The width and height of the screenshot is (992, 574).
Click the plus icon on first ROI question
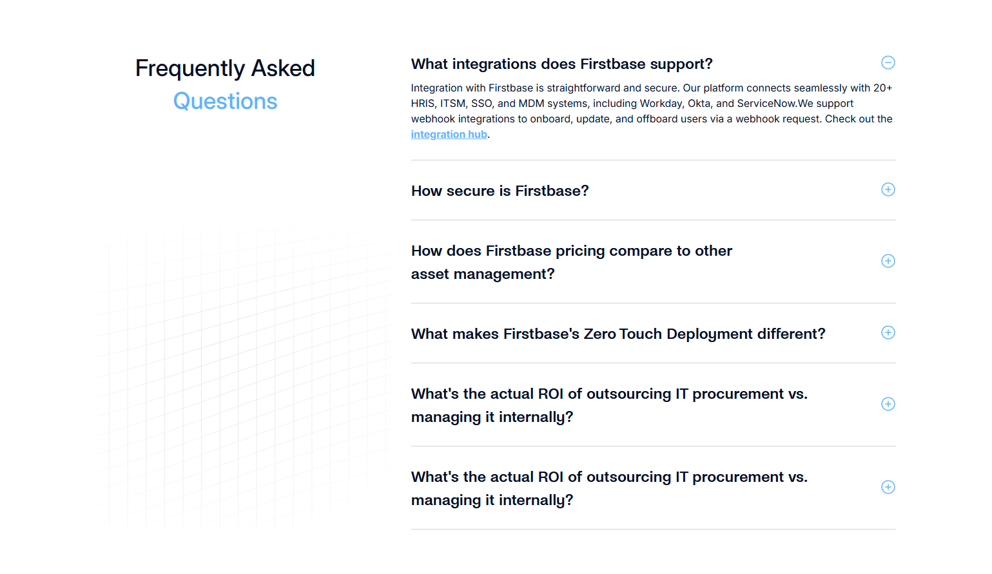point(888,404)
